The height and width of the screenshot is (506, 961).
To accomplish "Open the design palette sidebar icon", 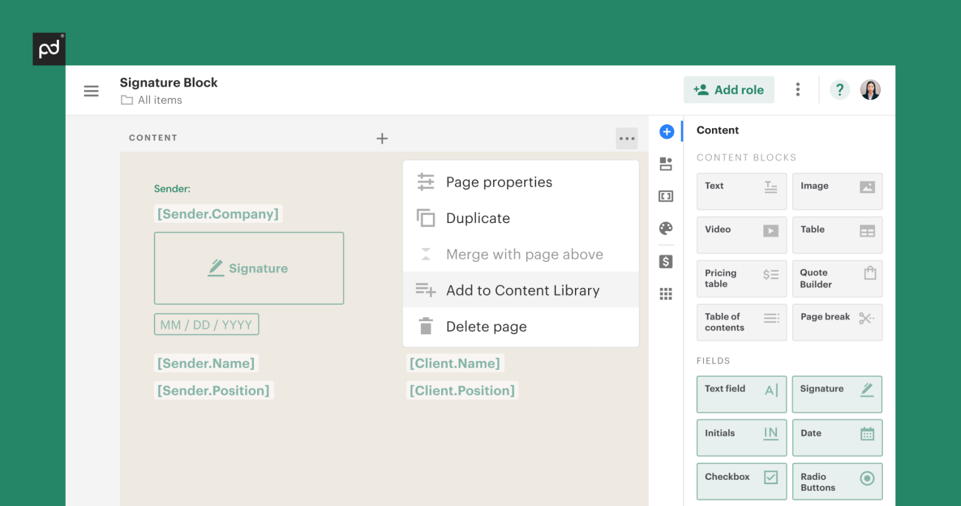I will (666, 229).
